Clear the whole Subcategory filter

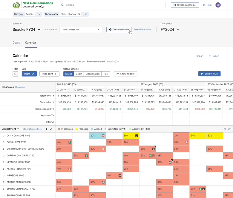[86, 14]
